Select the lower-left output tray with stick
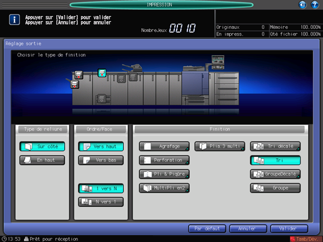 click(x=74, y=84)
